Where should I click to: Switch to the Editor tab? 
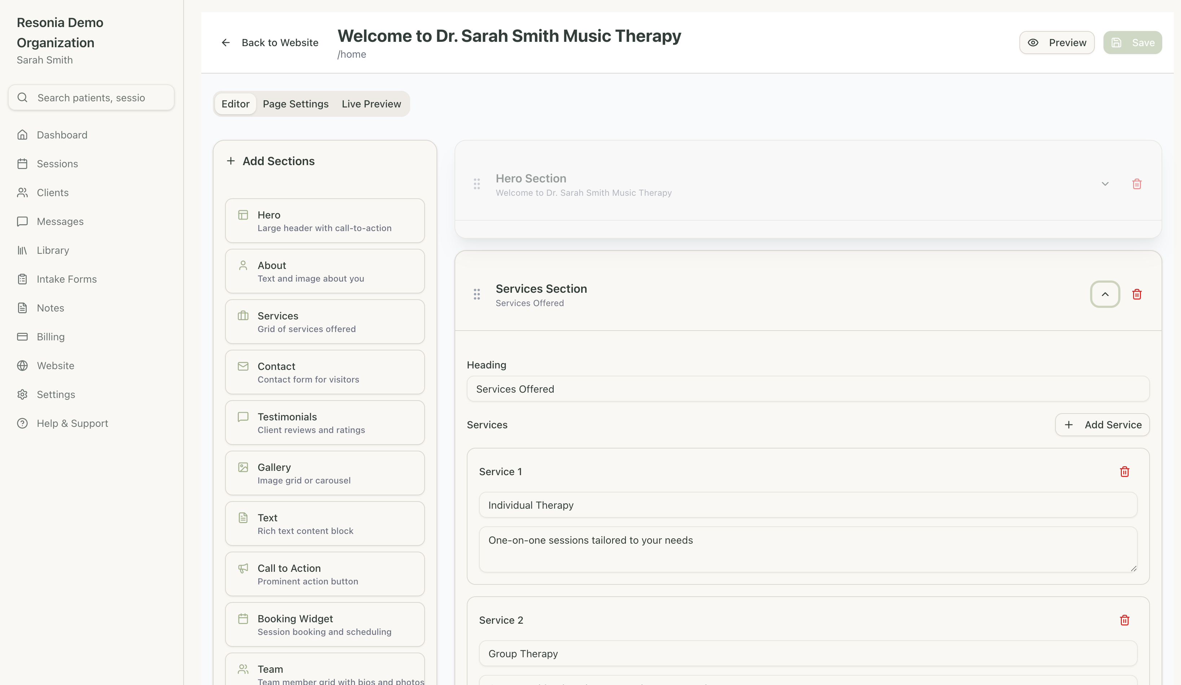[x=235, y=104]
